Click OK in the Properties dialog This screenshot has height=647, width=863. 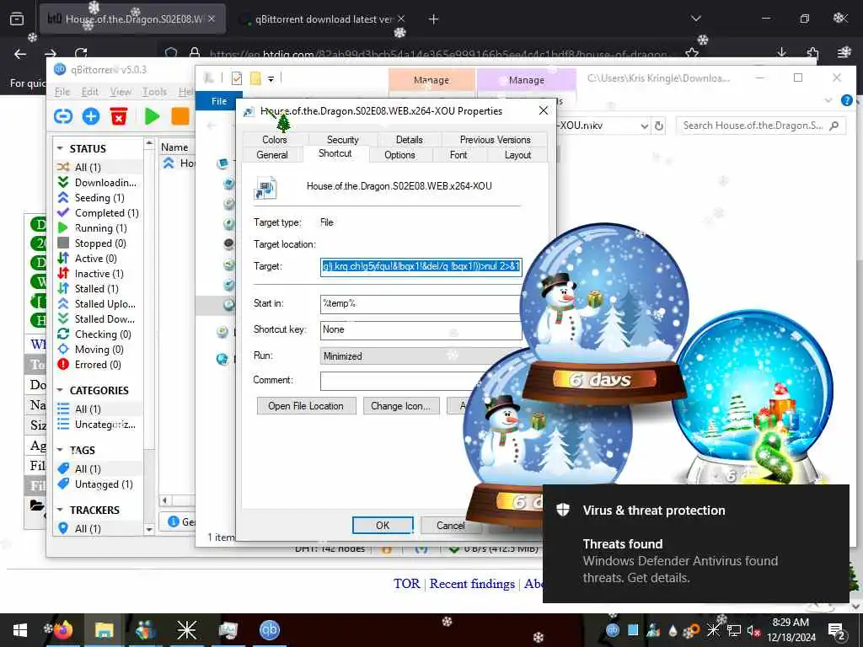(x=383, y=526)
